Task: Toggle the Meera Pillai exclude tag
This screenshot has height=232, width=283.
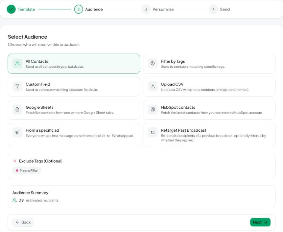Action: [27, 170]
